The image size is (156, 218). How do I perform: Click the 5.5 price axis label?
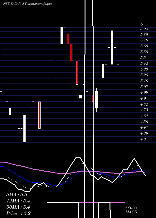[x=143, y=58]
